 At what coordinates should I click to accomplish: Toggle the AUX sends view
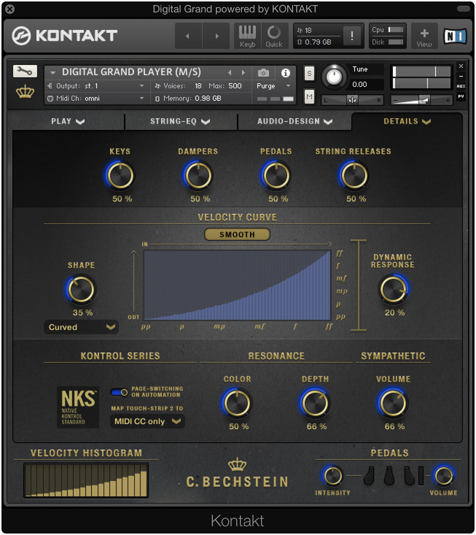(461, 86)
